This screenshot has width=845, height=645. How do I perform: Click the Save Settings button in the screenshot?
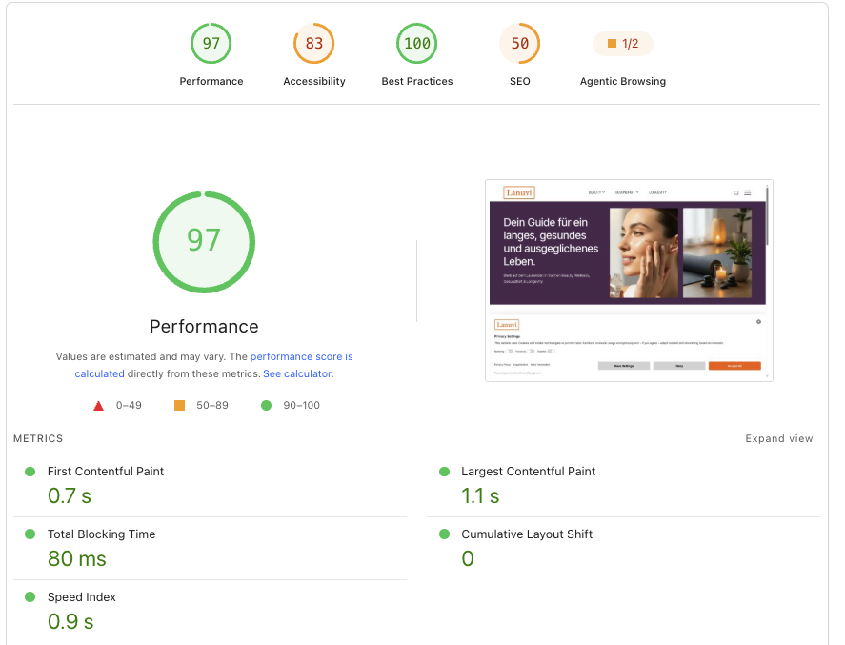[x=624, y=366]
